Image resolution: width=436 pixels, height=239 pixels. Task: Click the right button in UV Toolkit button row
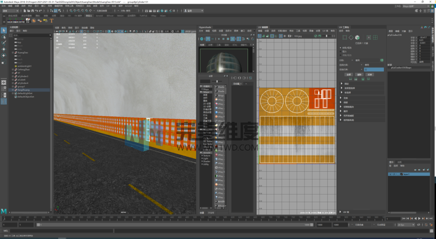pyautogui.click(x=369, y=75)
